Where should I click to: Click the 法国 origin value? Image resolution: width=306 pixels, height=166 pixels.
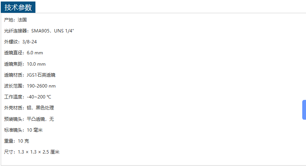tap(22, 20)
